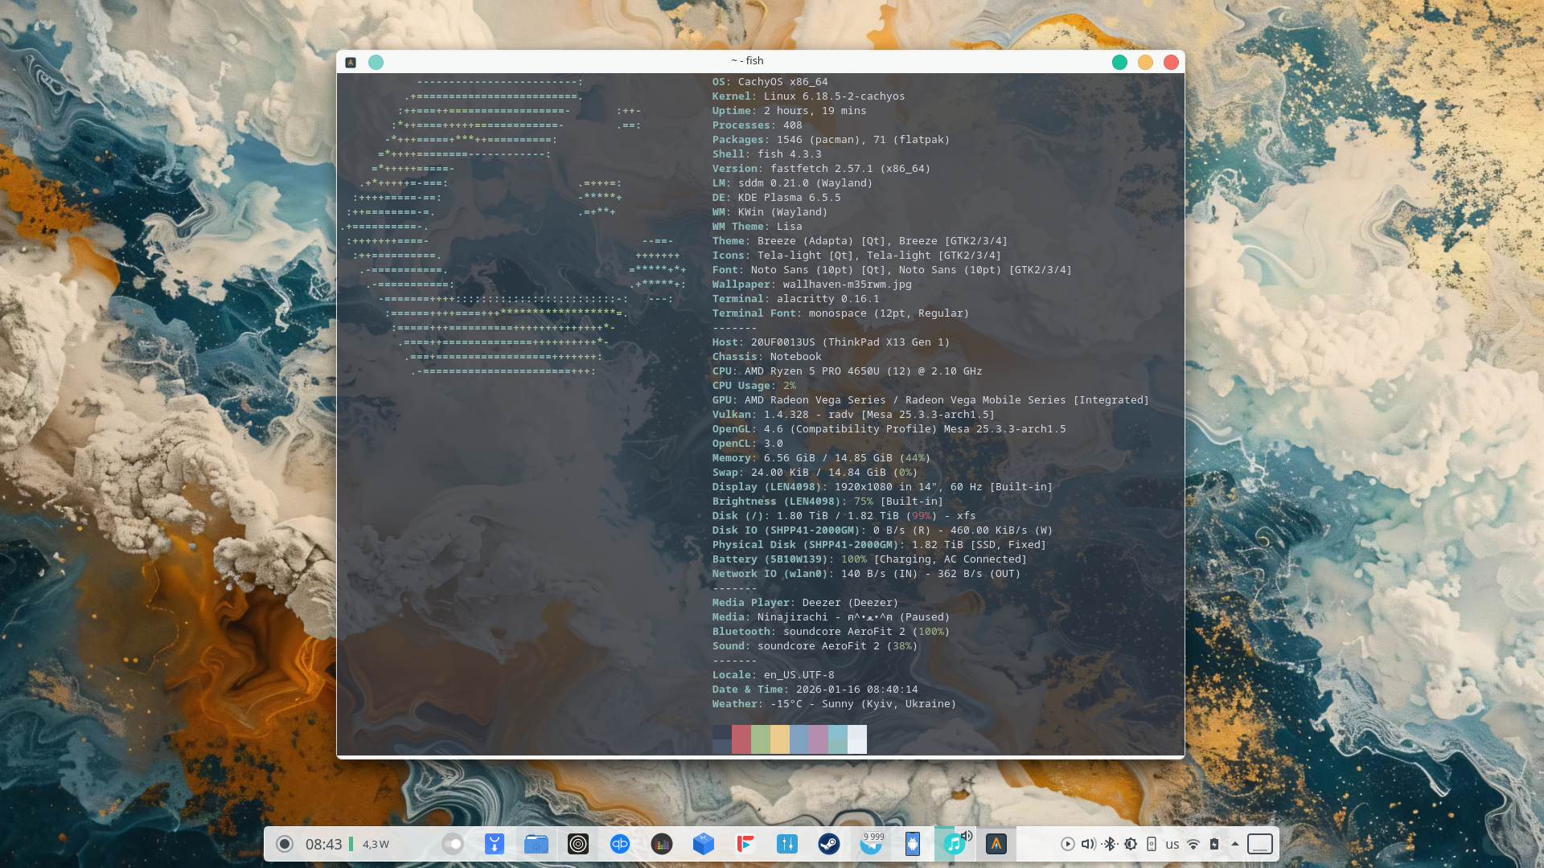Click the Bluetooth tray icon
Screen dimensions: 1544x868
coord(1109,844)
